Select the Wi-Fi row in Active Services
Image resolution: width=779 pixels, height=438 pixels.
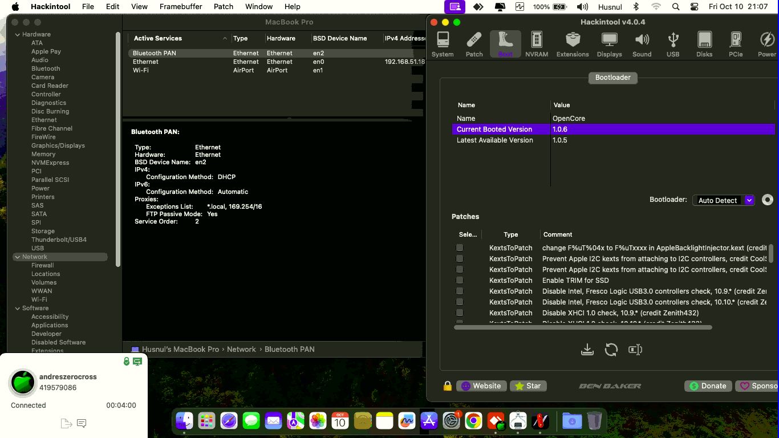(x=277, y=70)
